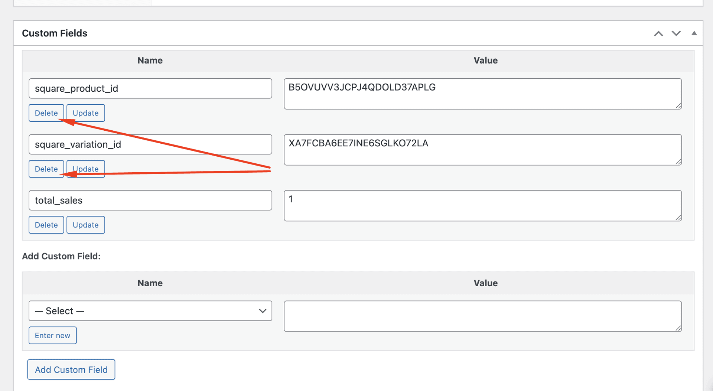Update the square_product_id field
The image size is (713, 391).
click(x=85, y=113)
